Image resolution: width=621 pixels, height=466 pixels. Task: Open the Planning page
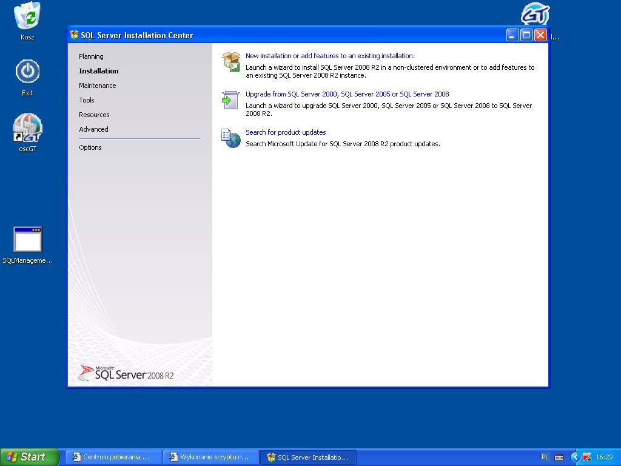pyautogui.click(x=91, y=56)
